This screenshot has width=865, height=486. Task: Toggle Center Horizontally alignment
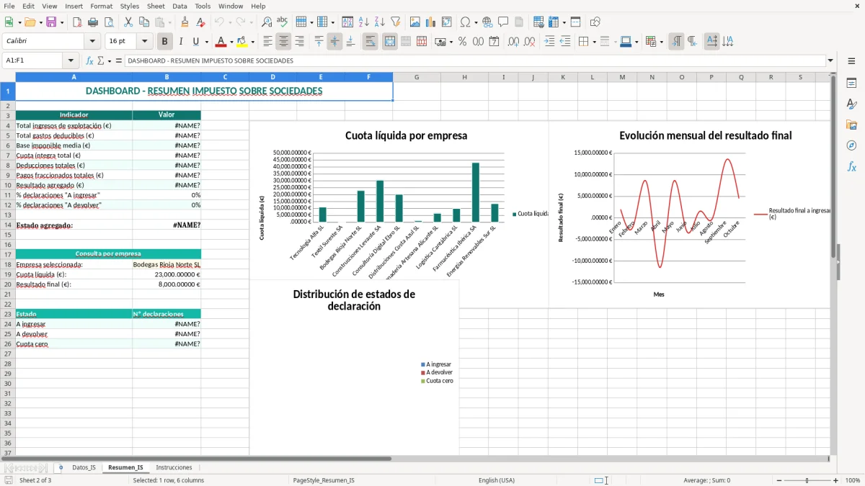284,42
